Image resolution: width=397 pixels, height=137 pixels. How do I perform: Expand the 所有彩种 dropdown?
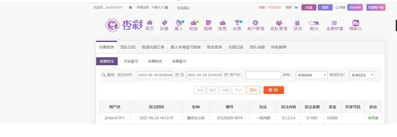pos(311,75)
